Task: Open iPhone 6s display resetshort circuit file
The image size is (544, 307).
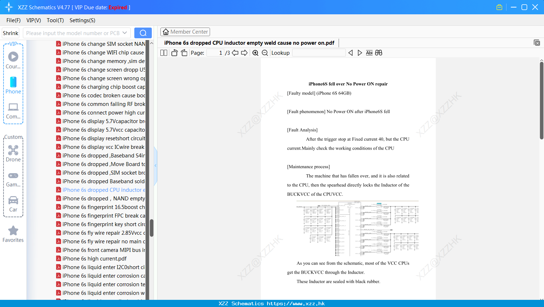Action: 101,138
